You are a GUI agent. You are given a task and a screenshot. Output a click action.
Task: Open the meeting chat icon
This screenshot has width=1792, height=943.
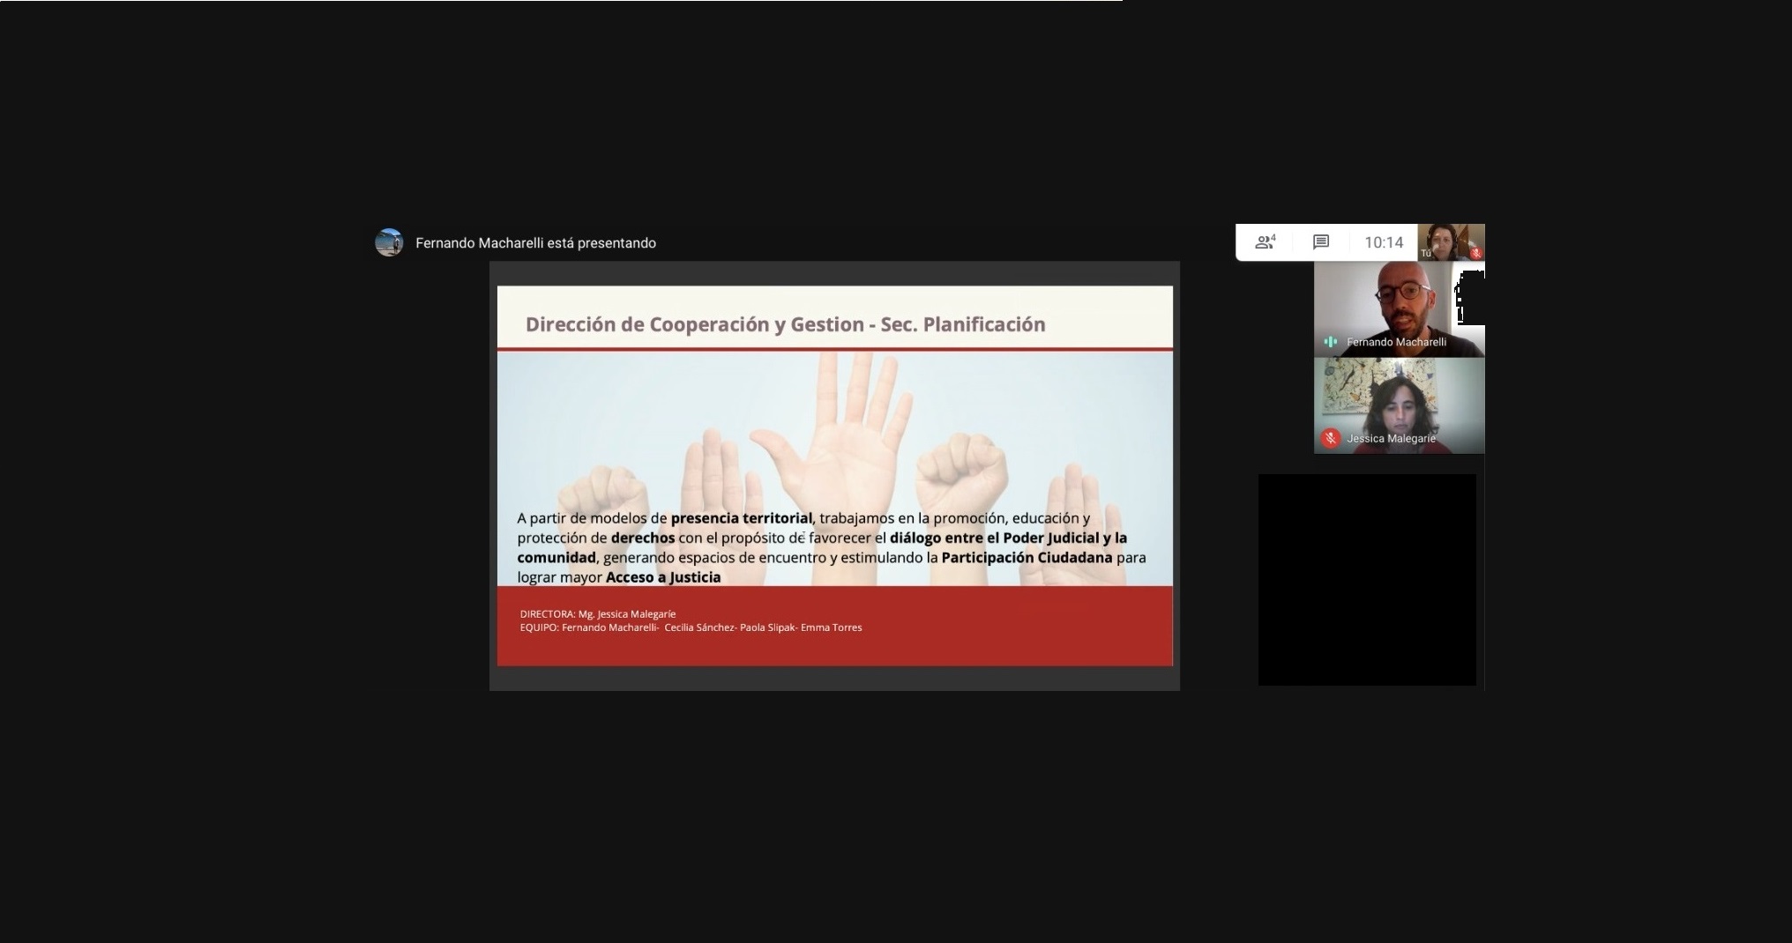1320,242
